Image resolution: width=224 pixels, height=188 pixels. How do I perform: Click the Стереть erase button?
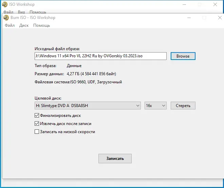coord(183,106)
